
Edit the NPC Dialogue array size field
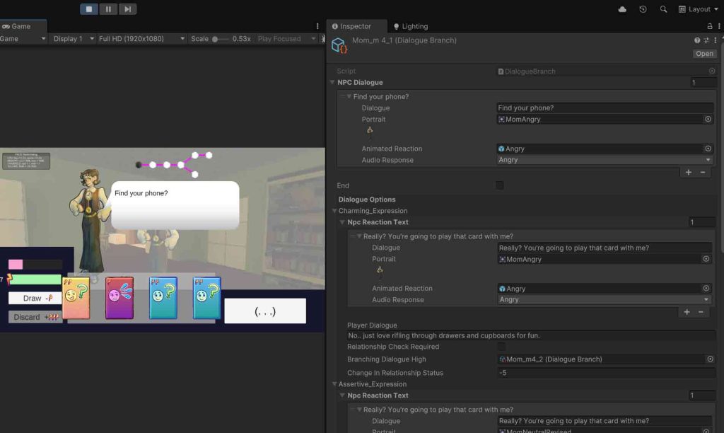[x=703, y=82]
